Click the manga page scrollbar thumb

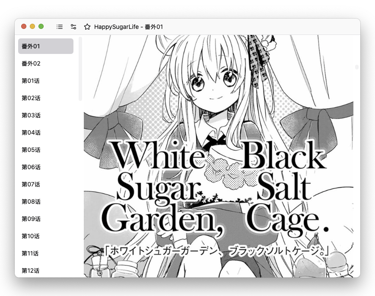coord(357,67)
